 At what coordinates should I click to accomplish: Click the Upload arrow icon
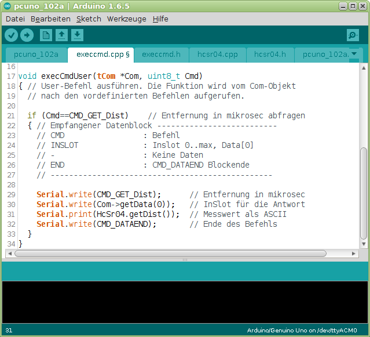click(x=27, y=35)
